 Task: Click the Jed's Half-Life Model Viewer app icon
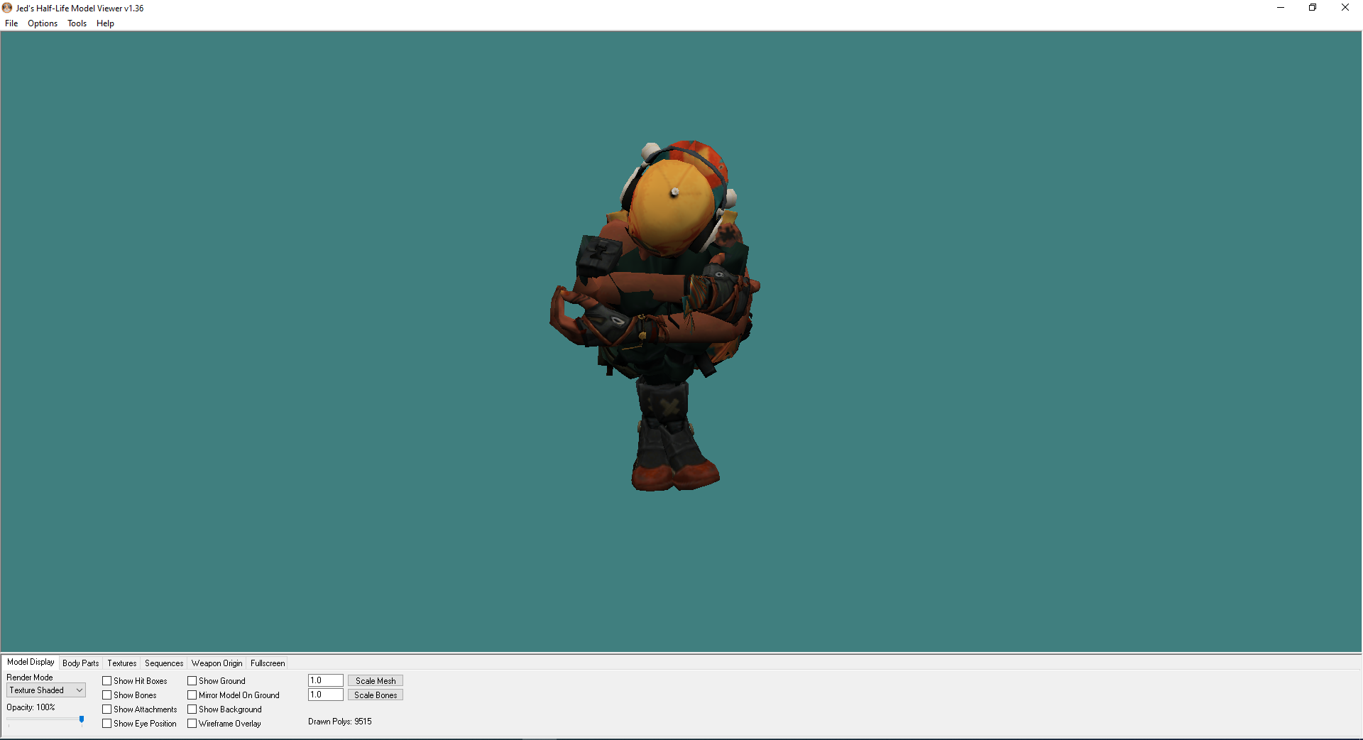tap(7, 8)
